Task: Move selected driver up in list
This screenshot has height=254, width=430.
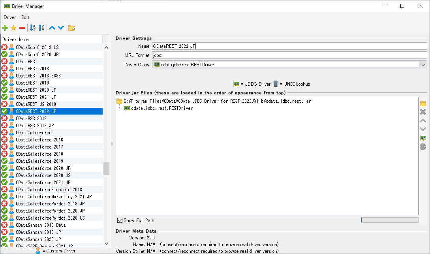Action: click(52, 28)
